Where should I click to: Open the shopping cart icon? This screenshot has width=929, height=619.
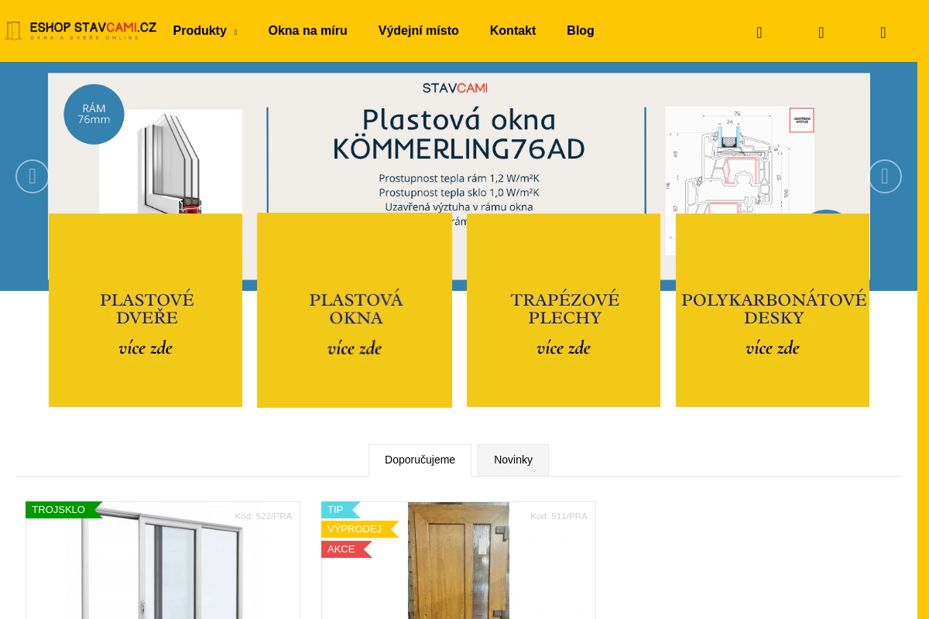883,32
